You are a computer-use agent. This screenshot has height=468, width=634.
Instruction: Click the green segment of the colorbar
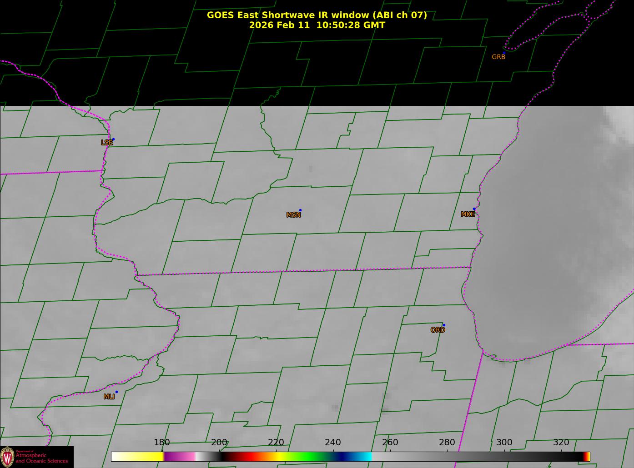pyautogui.click(x=309, y=457)
